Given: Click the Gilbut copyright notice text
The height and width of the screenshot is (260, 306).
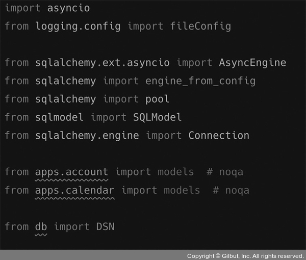Looking at the screenshot, I should tap(245, 255).
